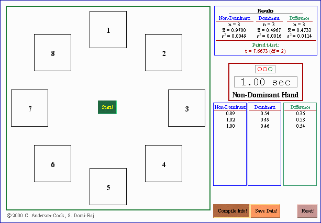The image size is (321, 223).
Task: Select target square number 2
Action: click(163, 53)
